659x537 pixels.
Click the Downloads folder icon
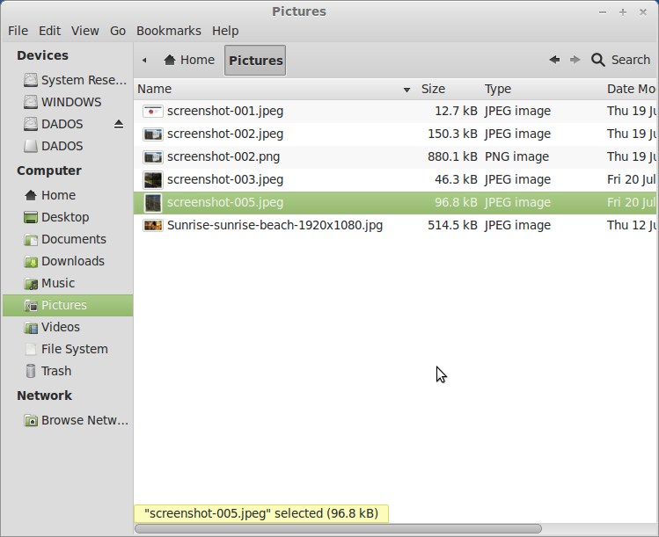click(x=30, y=262)
